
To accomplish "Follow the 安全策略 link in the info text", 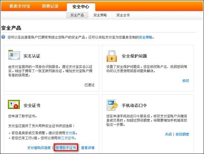I will (146, 37).
